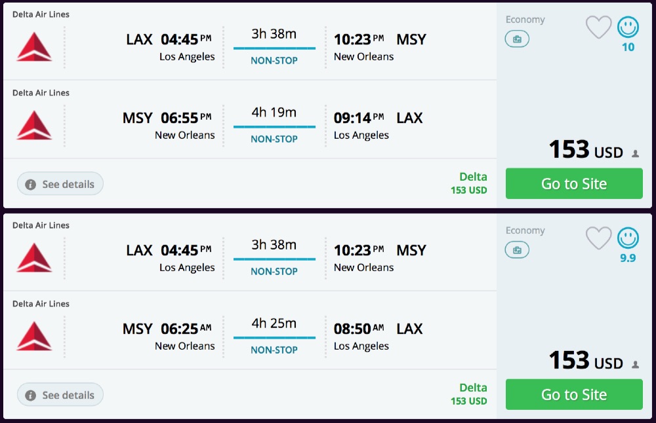Click Delta logo on the 06:25 AM flight
656x423 pixels.
click(34, 337)
